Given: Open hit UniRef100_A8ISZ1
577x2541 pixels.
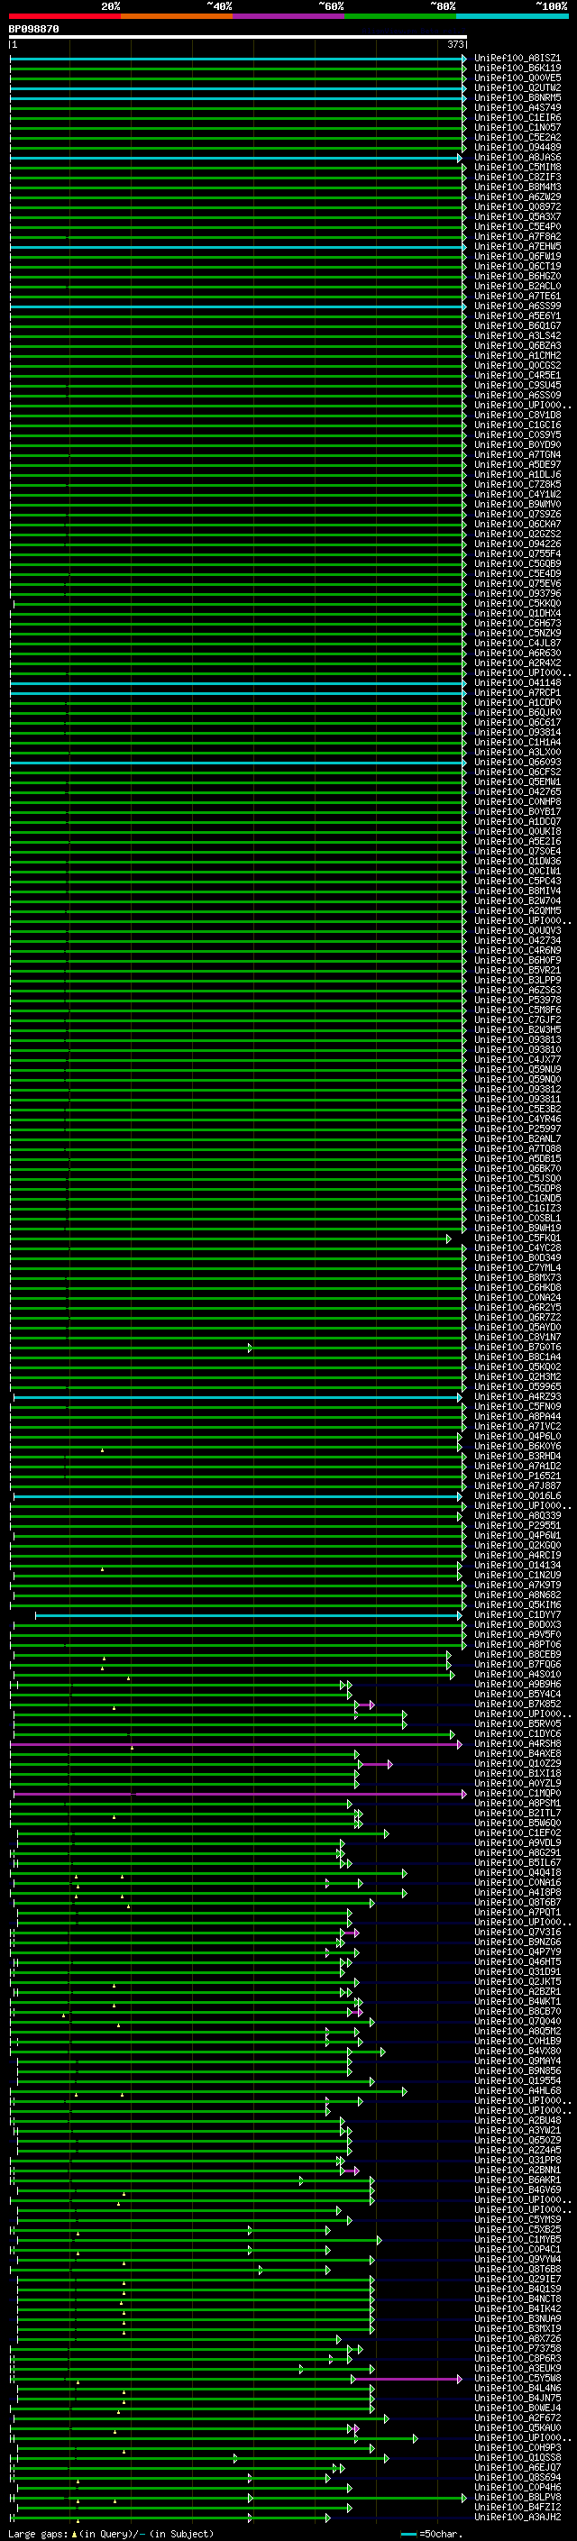Looking at the screenshot, I should pyautogui.click(x=517, y=59).
